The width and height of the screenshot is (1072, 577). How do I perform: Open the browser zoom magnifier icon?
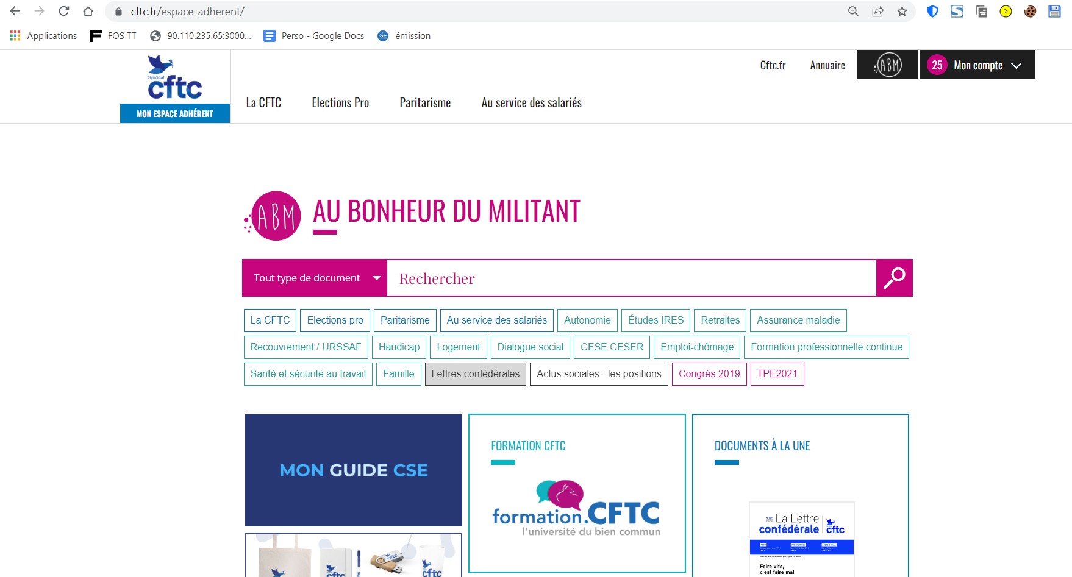tap(853, 12)
